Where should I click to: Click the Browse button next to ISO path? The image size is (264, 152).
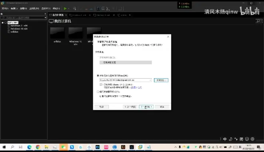tap(161, 80)
